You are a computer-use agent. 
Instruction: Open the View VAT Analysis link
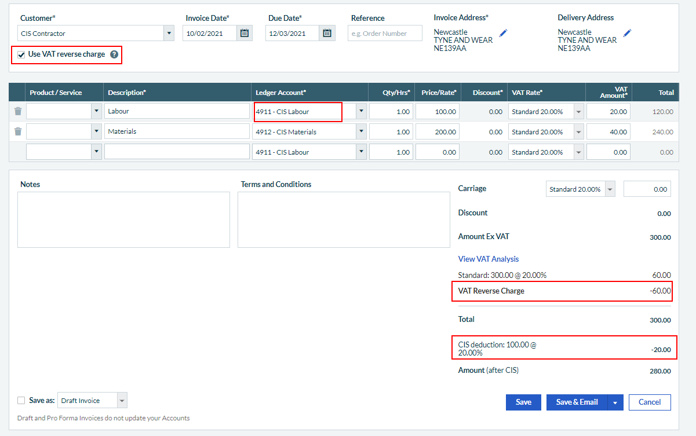[x=488, y=259]
